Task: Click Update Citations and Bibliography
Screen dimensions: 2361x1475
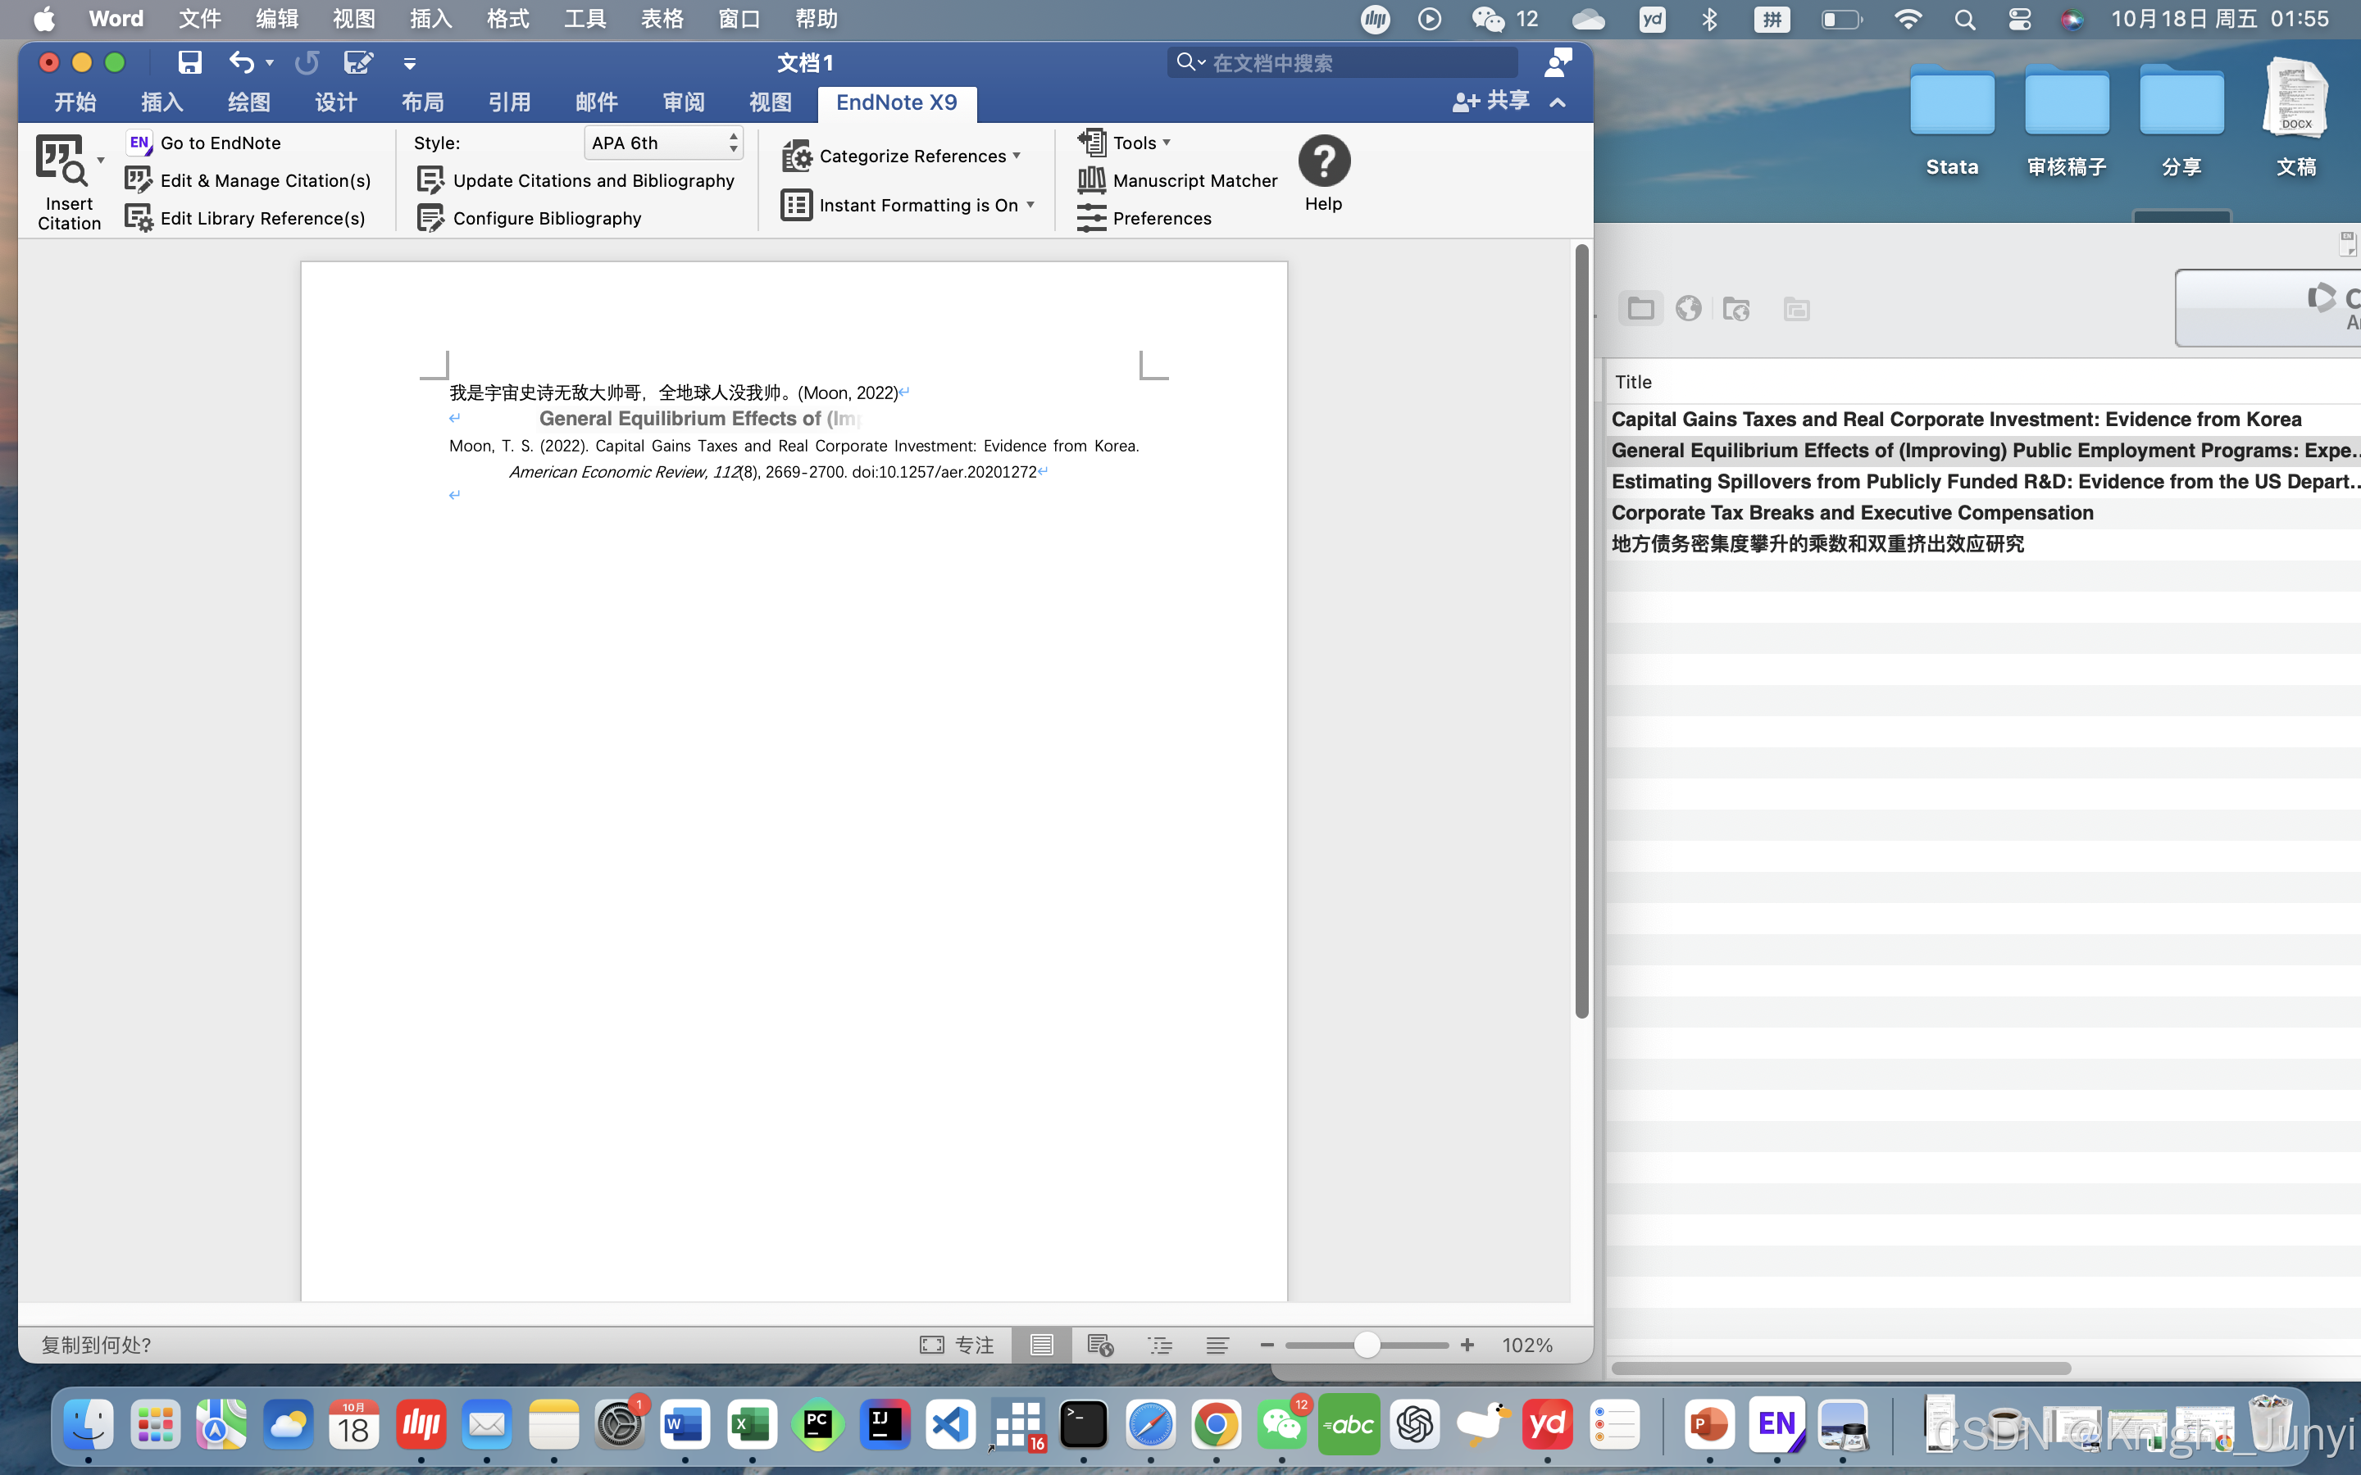Action: pos(592,180)
